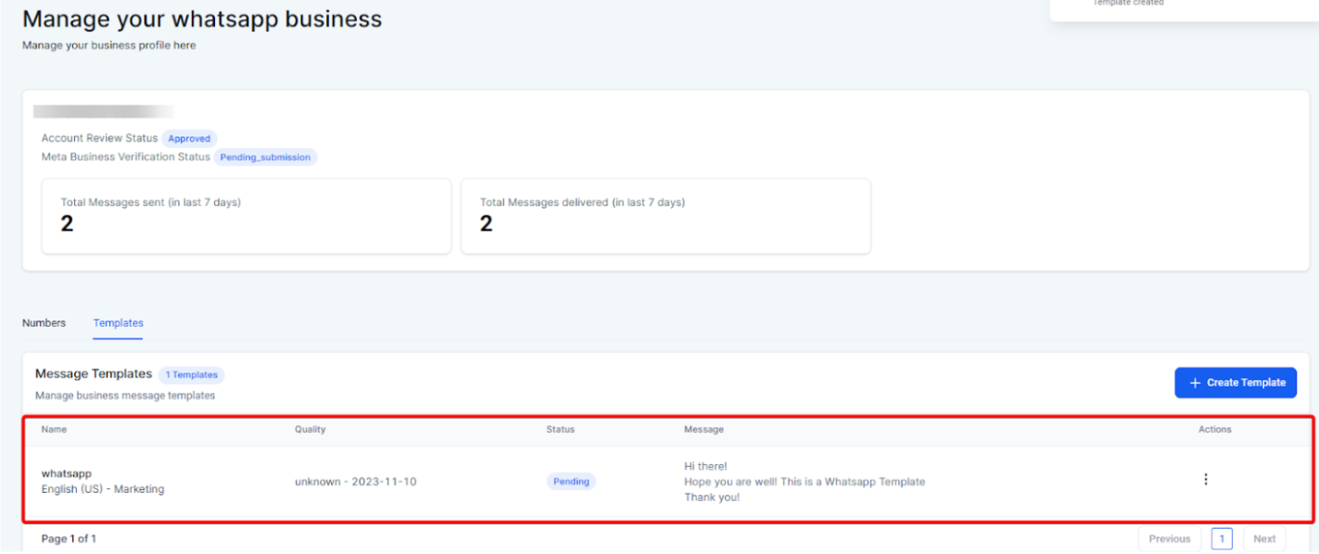Open the three-dot actions menu for whatsapp template
The width and height of the screenshot is (1319, 554).
point(1205,479)
